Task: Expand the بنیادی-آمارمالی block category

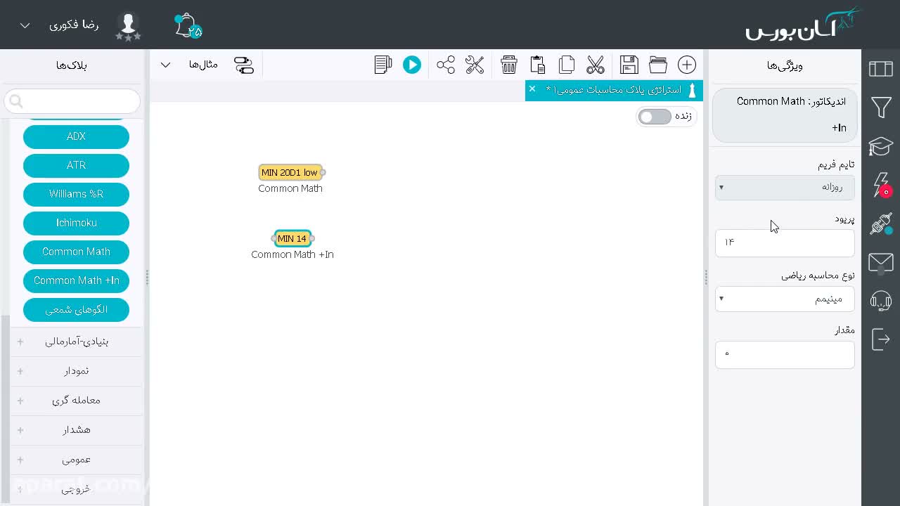Action: pos(76,342)
